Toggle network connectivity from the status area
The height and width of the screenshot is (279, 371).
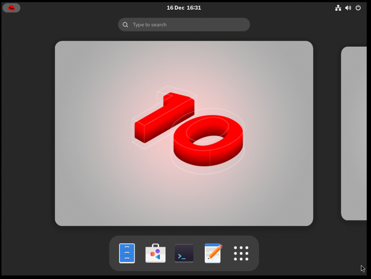(338, 7)
